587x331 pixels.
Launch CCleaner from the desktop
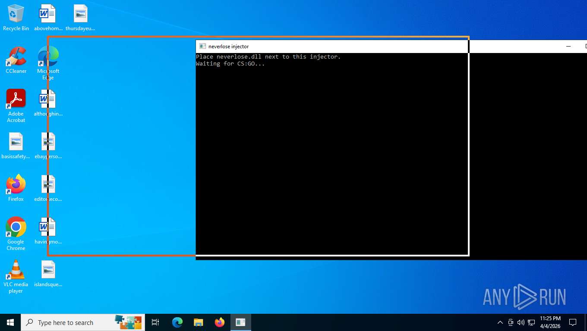[16, 60]
